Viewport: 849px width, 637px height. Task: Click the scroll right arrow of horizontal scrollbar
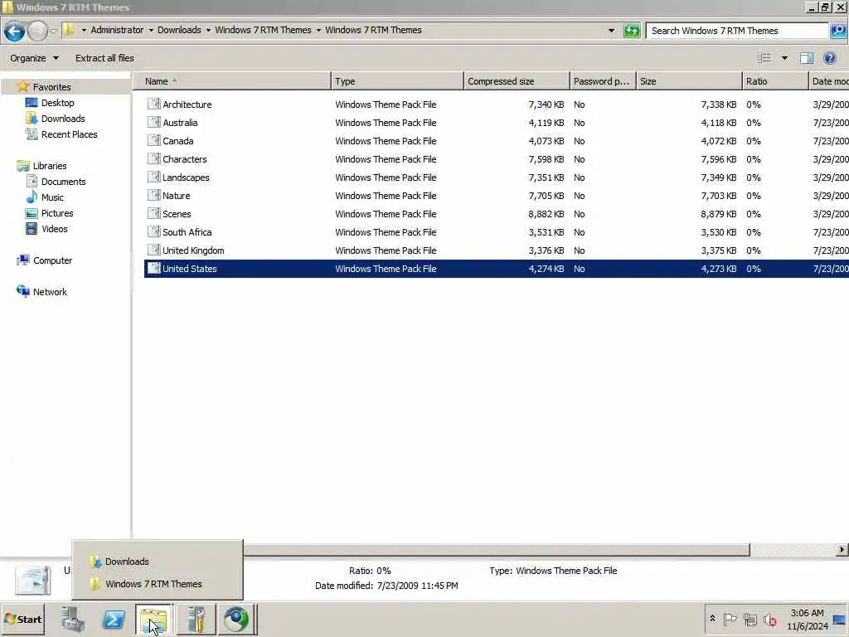pos(842,550)
